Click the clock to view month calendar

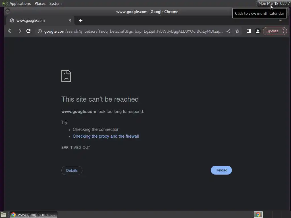point(274,3)
